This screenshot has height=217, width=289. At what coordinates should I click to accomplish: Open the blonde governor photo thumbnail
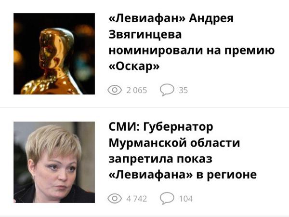54,162
